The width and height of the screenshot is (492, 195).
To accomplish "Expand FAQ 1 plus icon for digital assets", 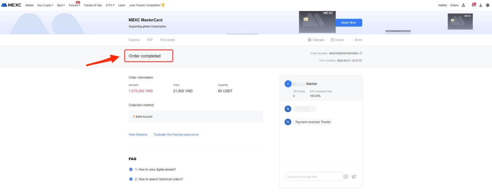I will pos(131,170).
